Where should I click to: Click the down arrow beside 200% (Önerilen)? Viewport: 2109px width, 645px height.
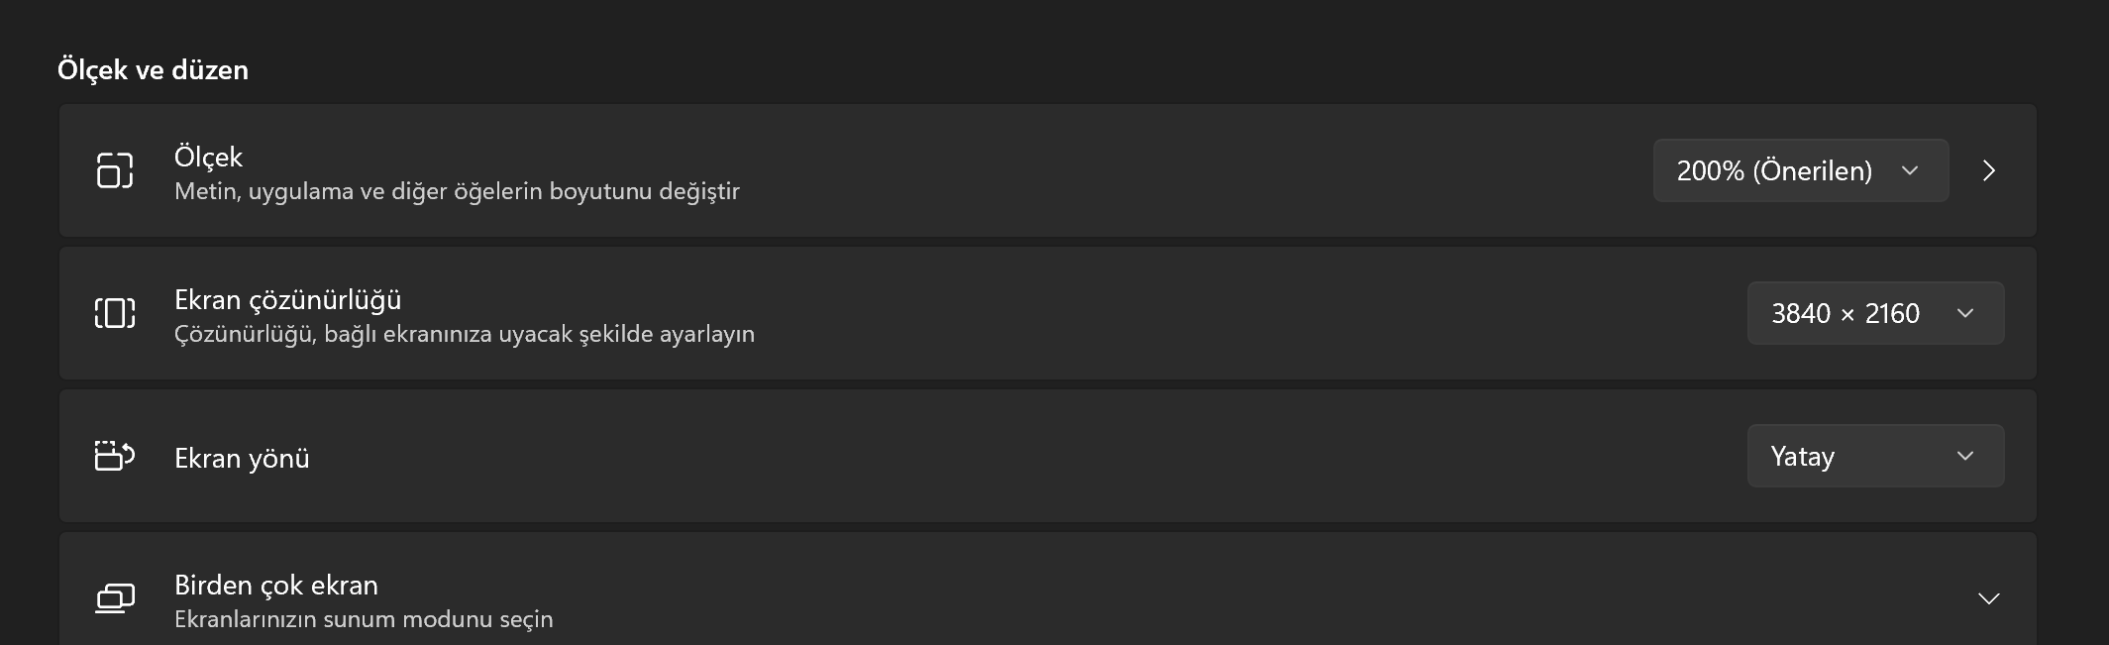click(x=1910, y=170)
